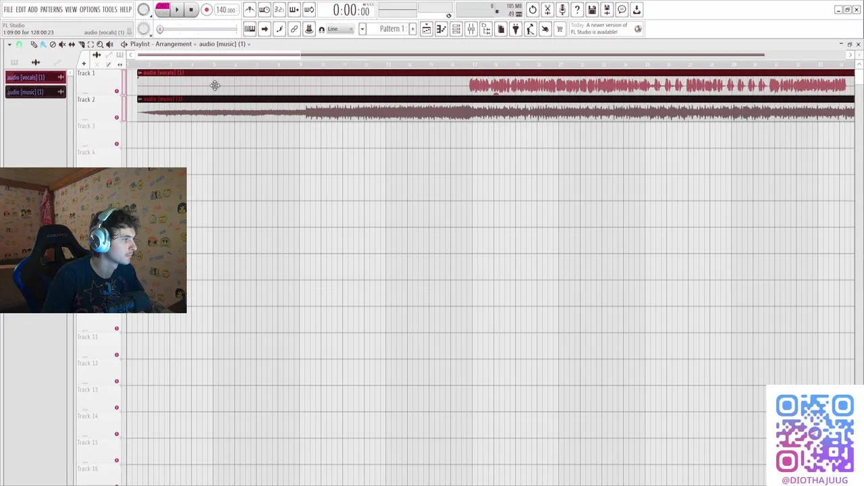Select audio [vocals] (1) in picker

[x=35, y=77]
